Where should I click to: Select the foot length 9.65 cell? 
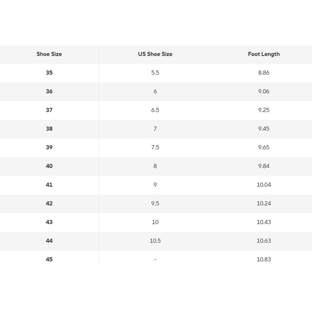(x=264, y=147)
